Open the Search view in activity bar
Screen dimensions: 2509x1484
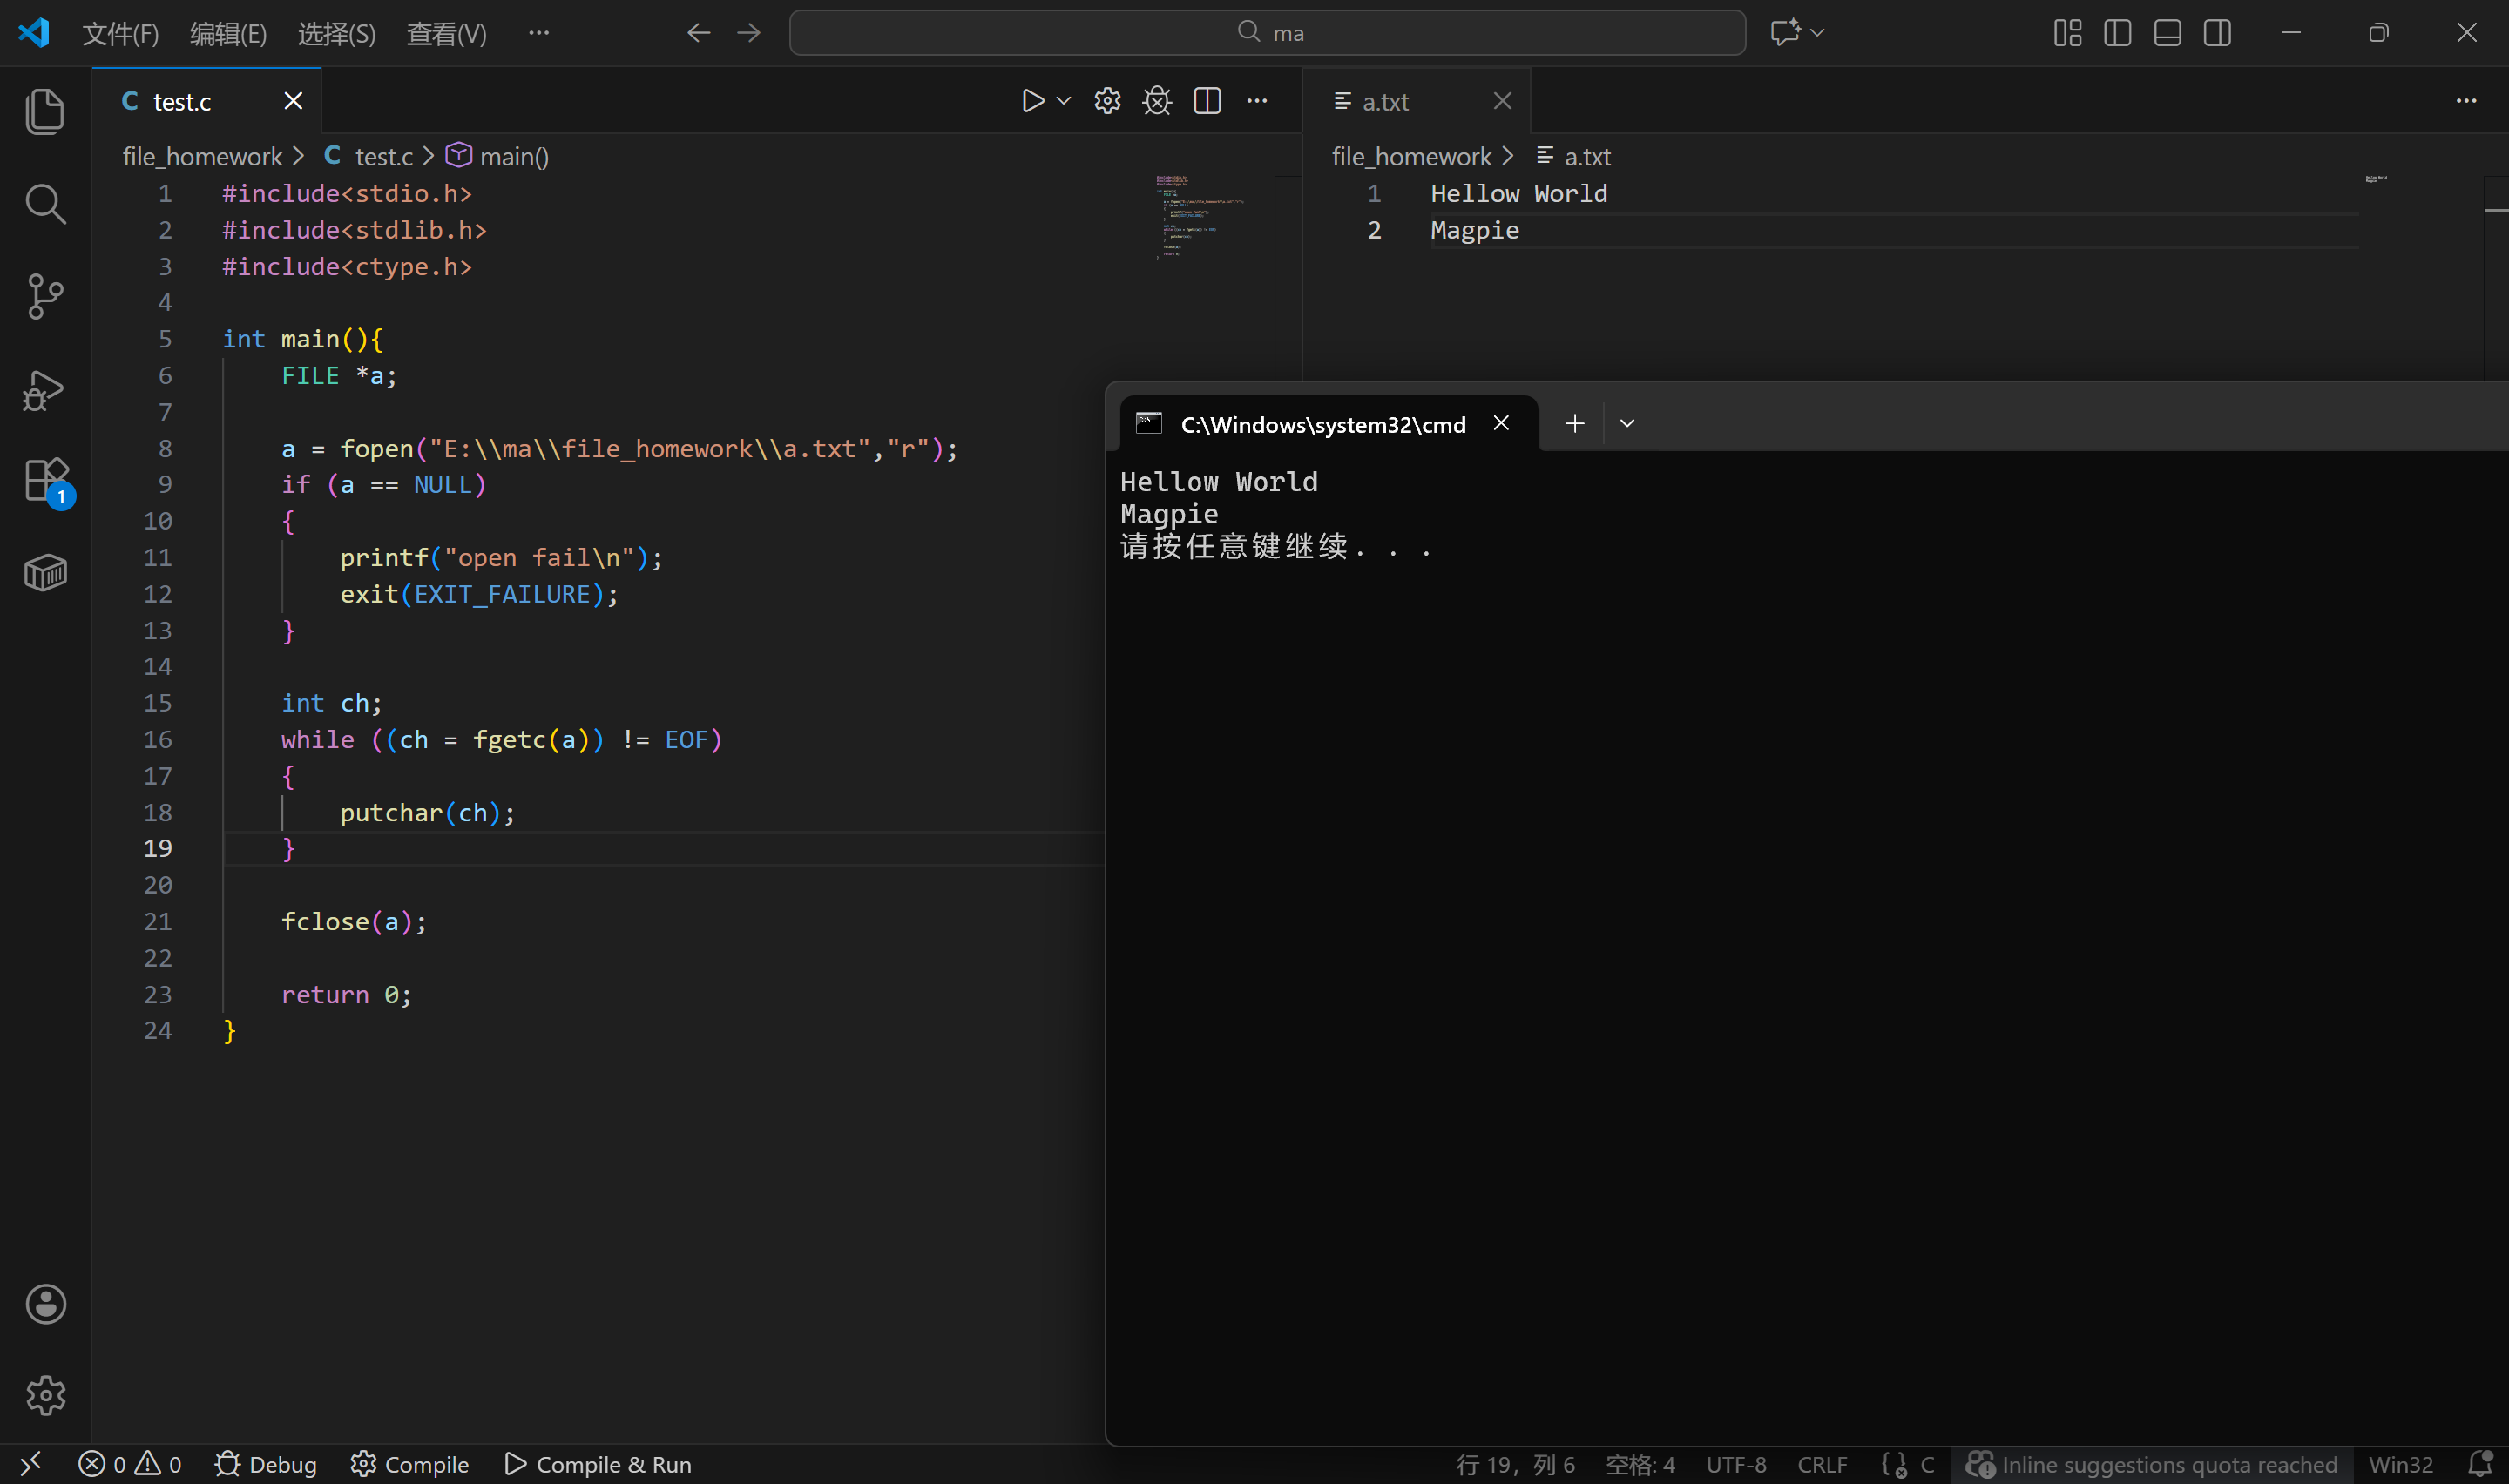coord(45,204)
